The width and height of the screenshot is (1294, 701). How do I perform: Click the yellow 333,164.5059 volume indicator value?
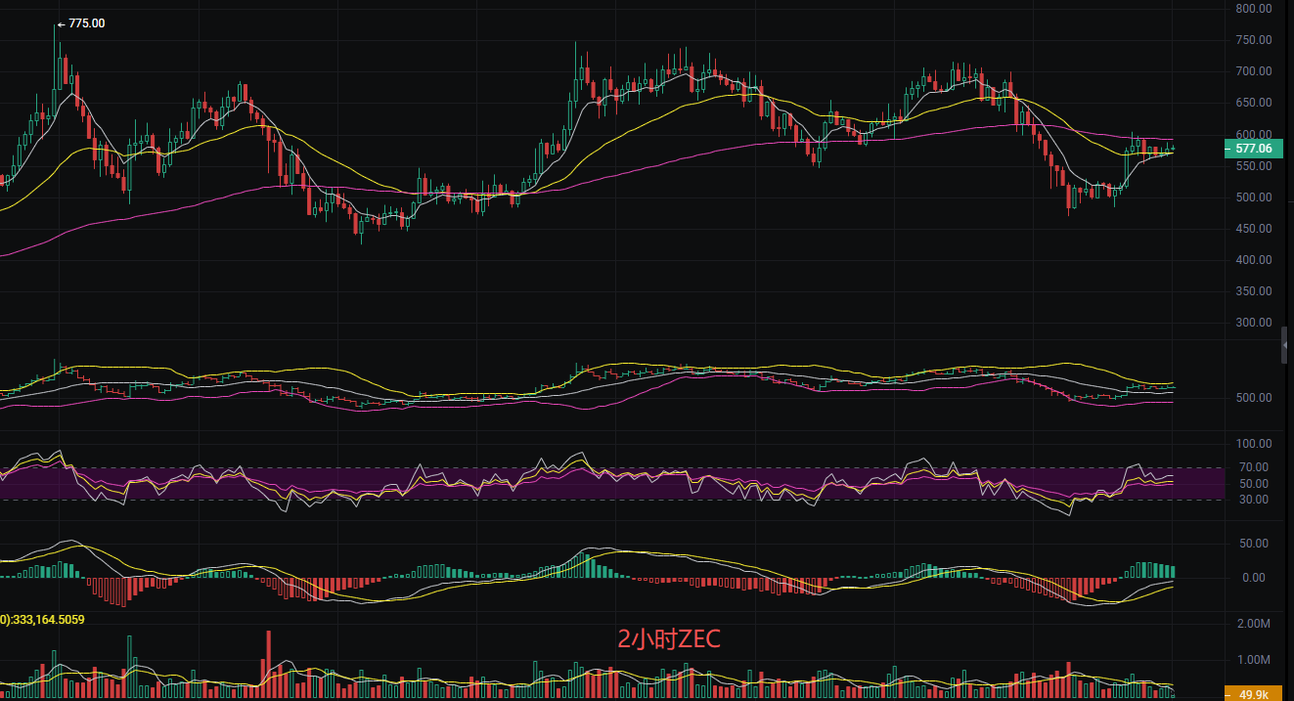point(57,618)
